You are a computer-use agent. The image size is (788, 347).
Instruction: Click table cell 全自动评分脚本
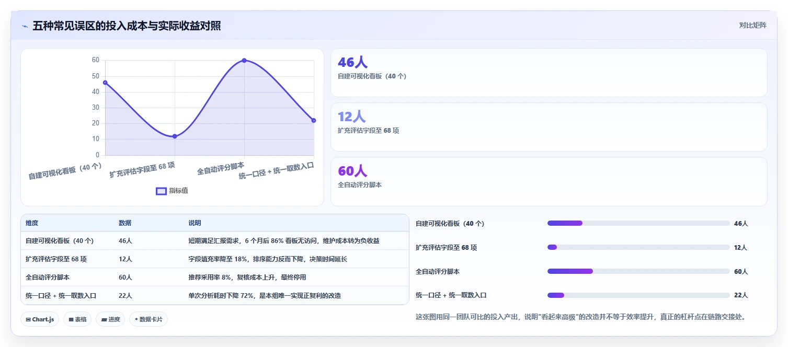48,277
